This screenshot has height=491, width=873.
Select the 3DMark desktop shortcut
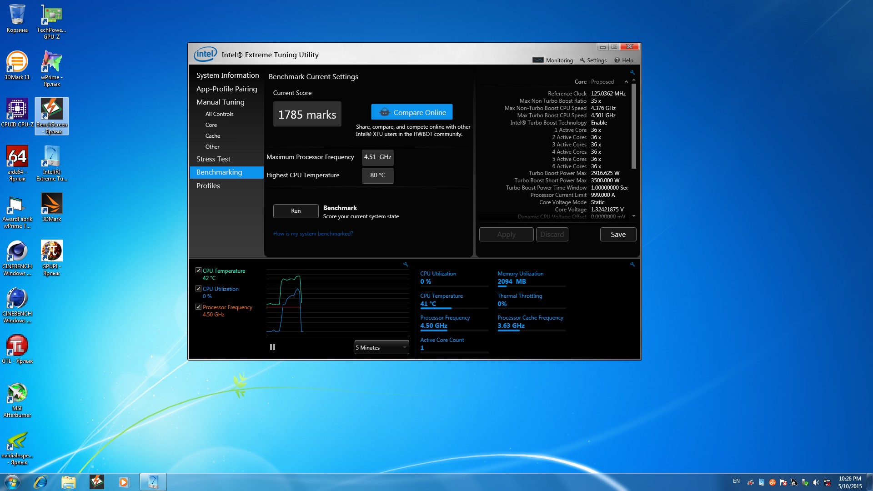51,208
